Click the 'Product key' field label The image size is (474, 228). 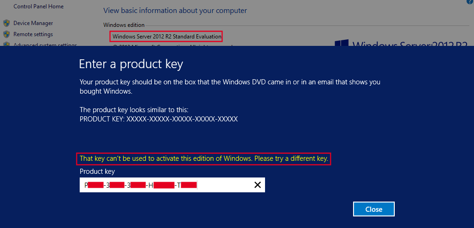(97, 172)
